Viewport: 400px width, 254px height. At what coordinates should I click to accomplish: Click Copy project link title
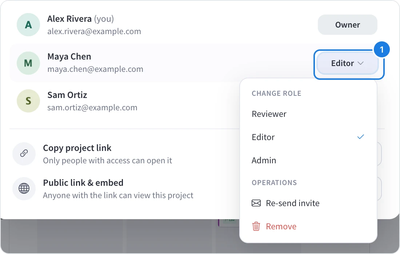pos(77,148)
